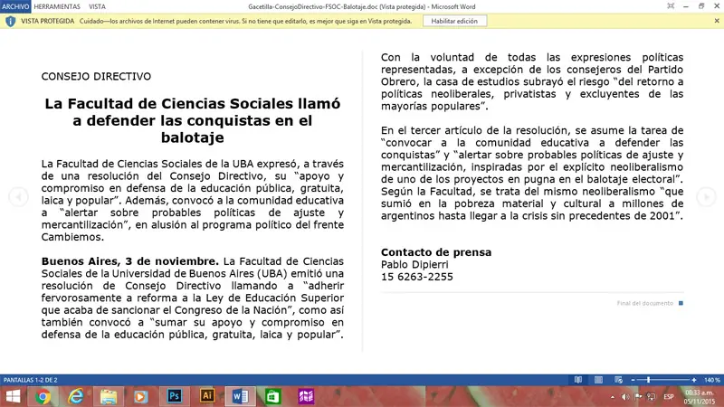Click the phone number 15 6263-2255

416,277
